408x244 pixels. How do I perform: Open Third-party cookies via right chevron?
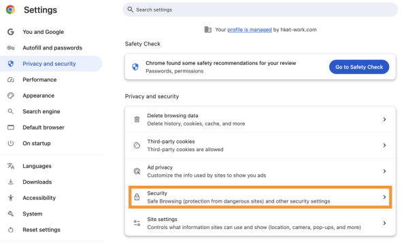(x=384, y=145)
